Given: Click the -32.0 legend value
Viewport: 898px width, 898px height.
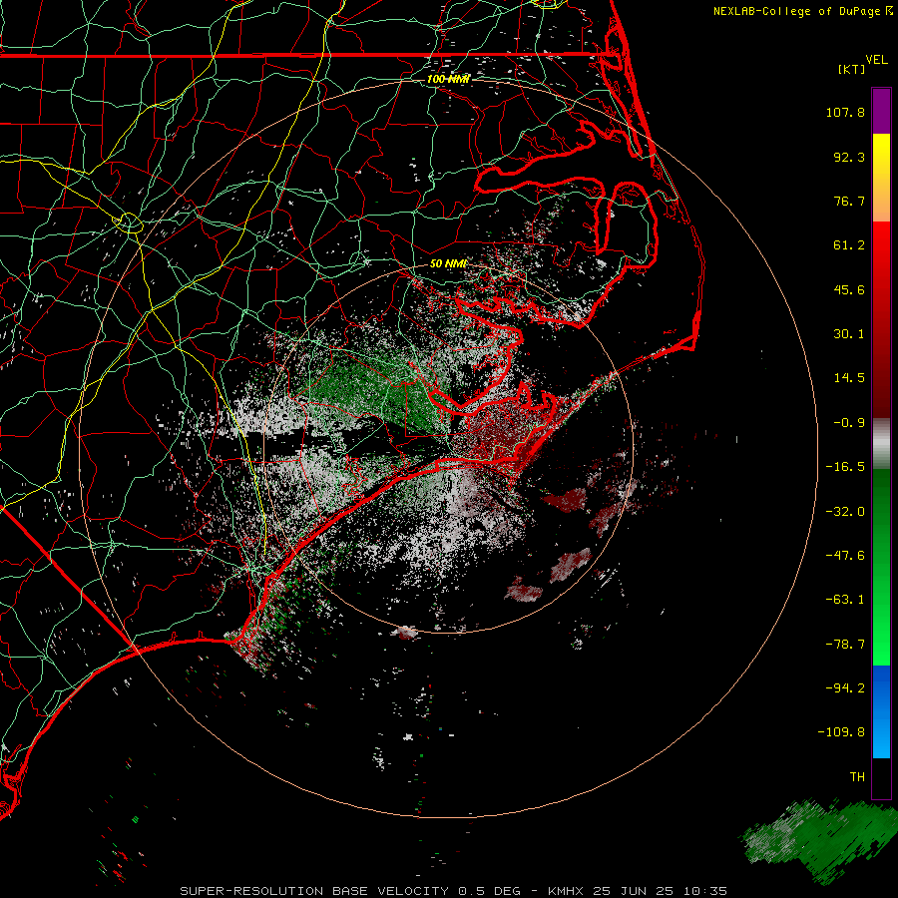Looking at the screenshot, I should point(845,512).
